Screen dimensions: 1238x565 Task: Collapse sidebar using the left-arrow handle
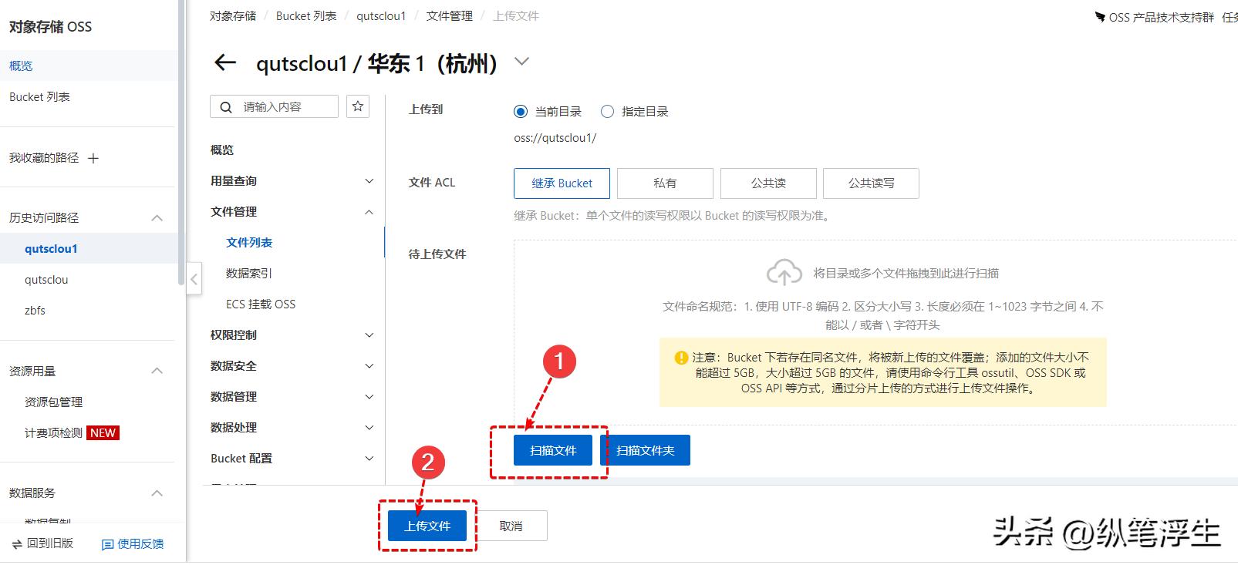click(194, 280)
